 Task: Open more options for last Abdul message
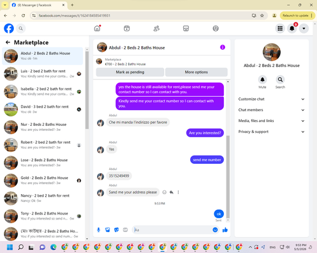coord(178,192)
